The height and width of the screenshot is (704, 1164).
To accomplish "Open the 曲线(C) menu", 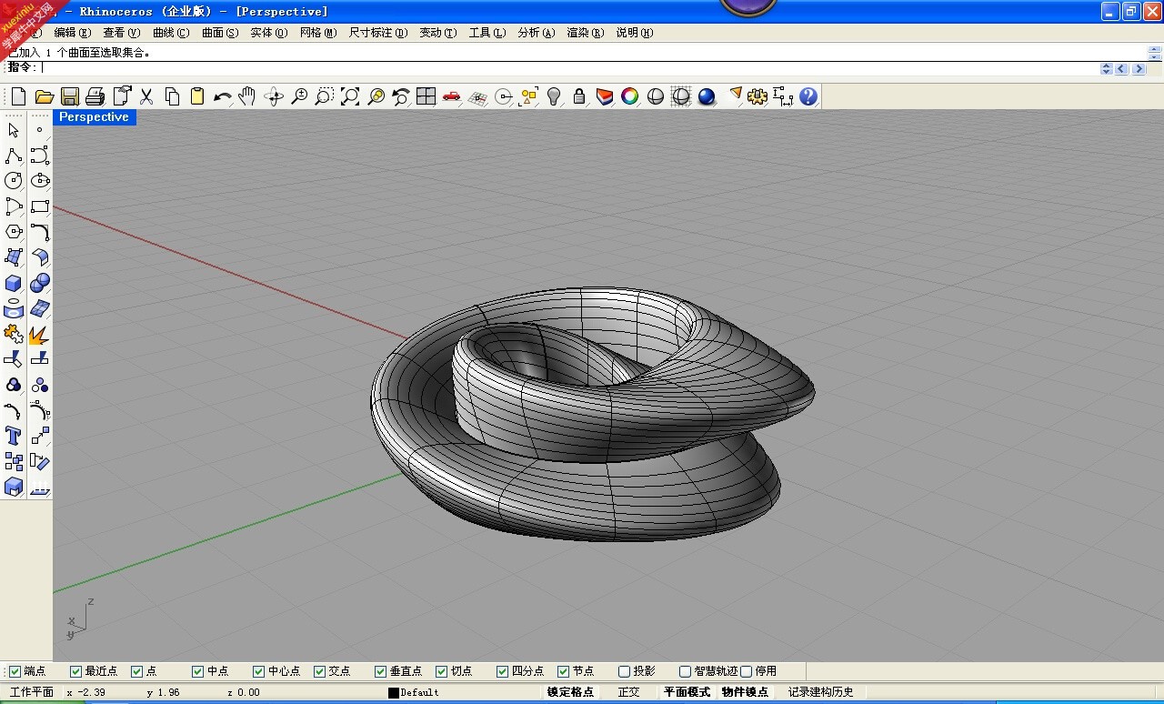I will pos(171,33).
